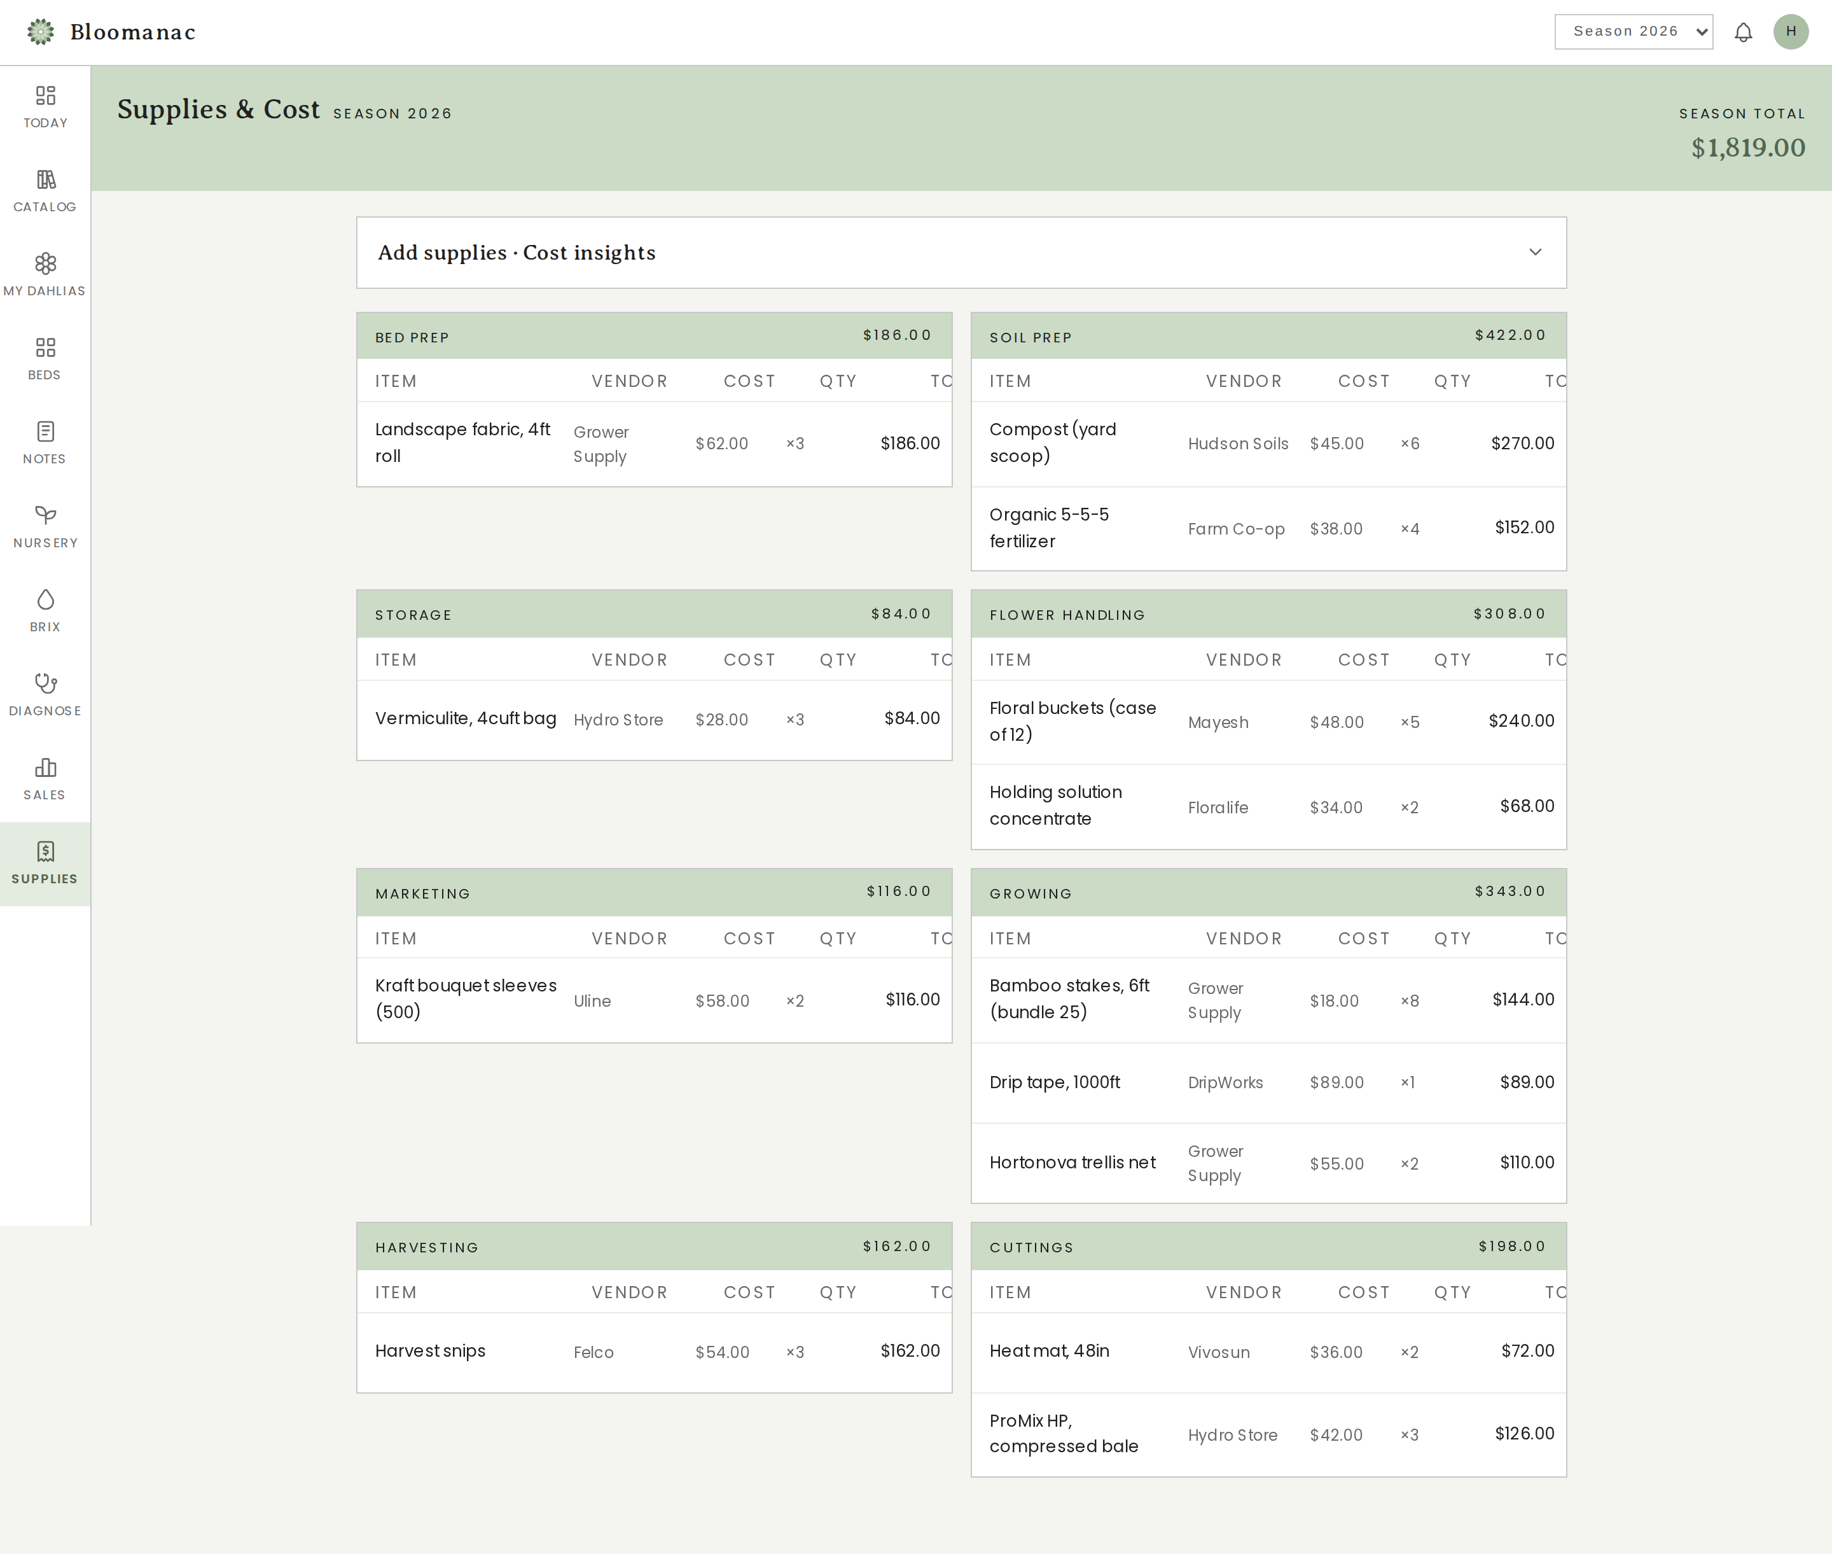Click the $1,819.00 season total
1832x1554 pixels.
tap(1748, 147)
